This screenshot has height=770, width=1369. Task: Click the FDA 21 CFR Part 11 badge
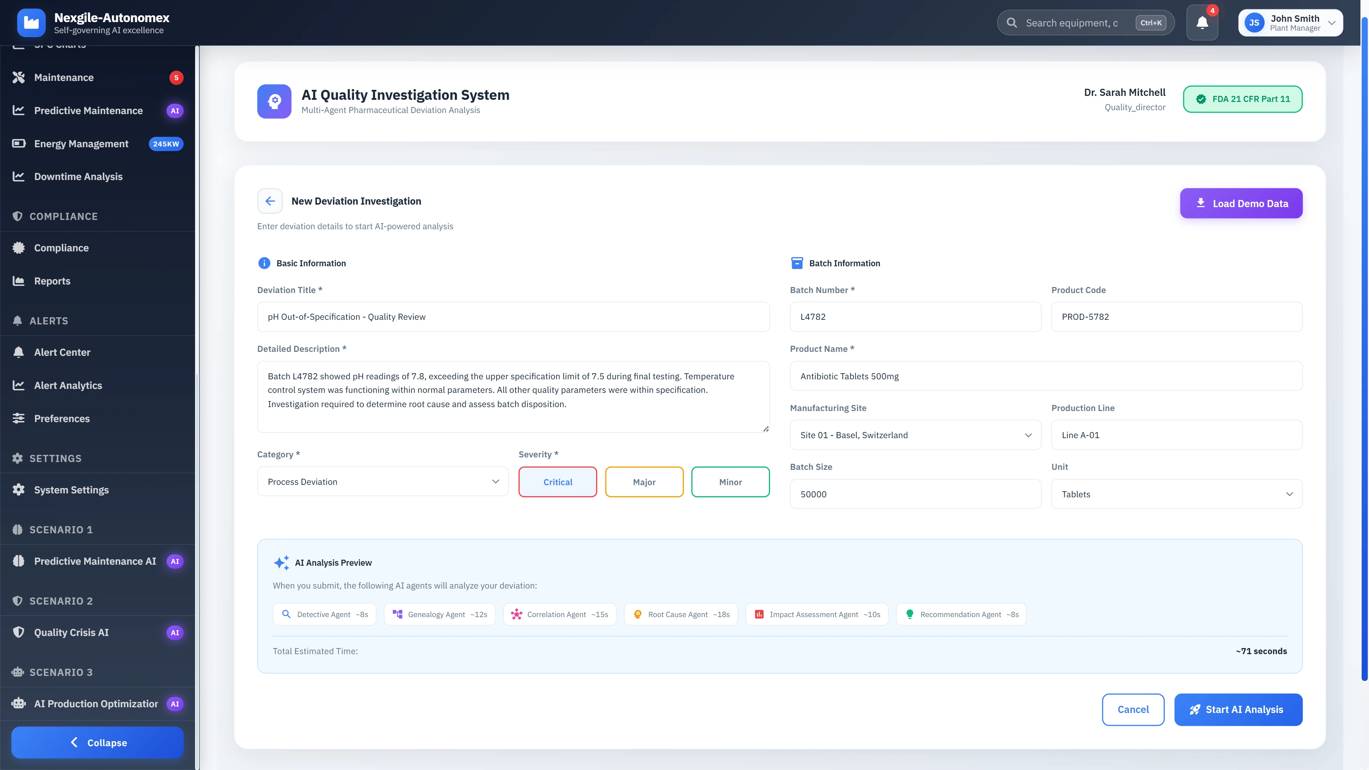(x=1242, y=99)
